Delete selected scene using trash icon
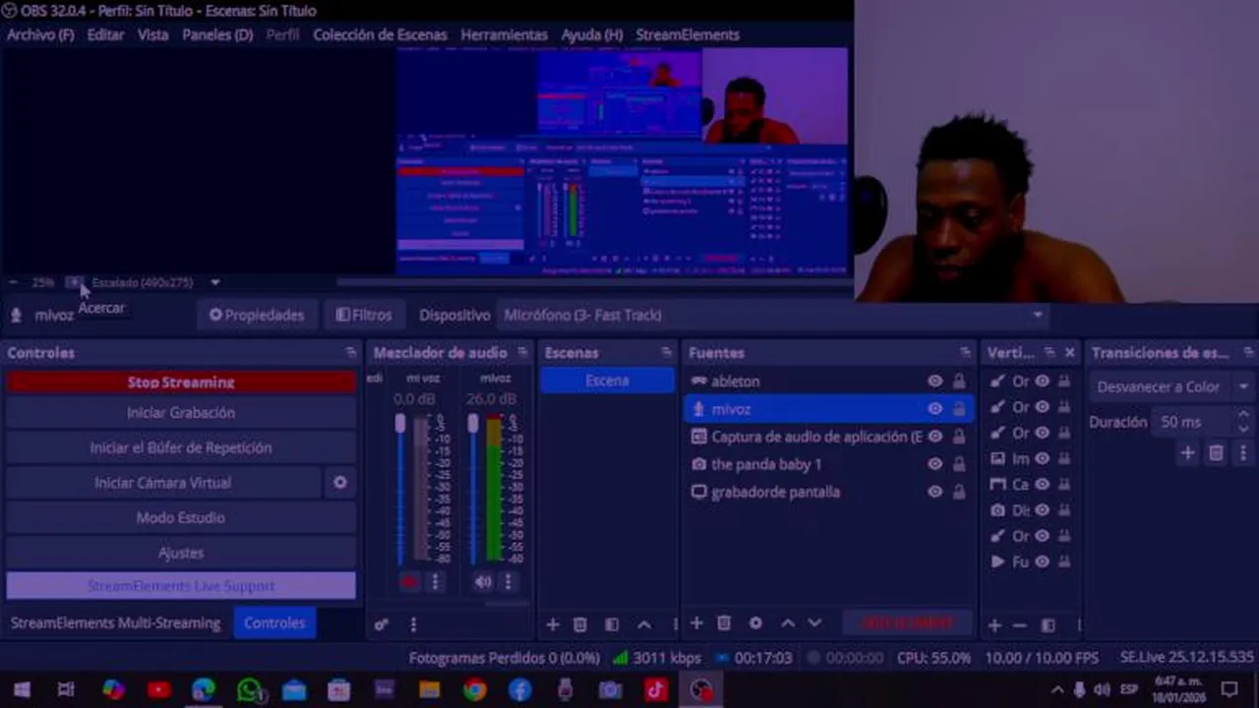The width and height of the screenshot is (1259, 708). pyautogui.click(x=580, y=624)
